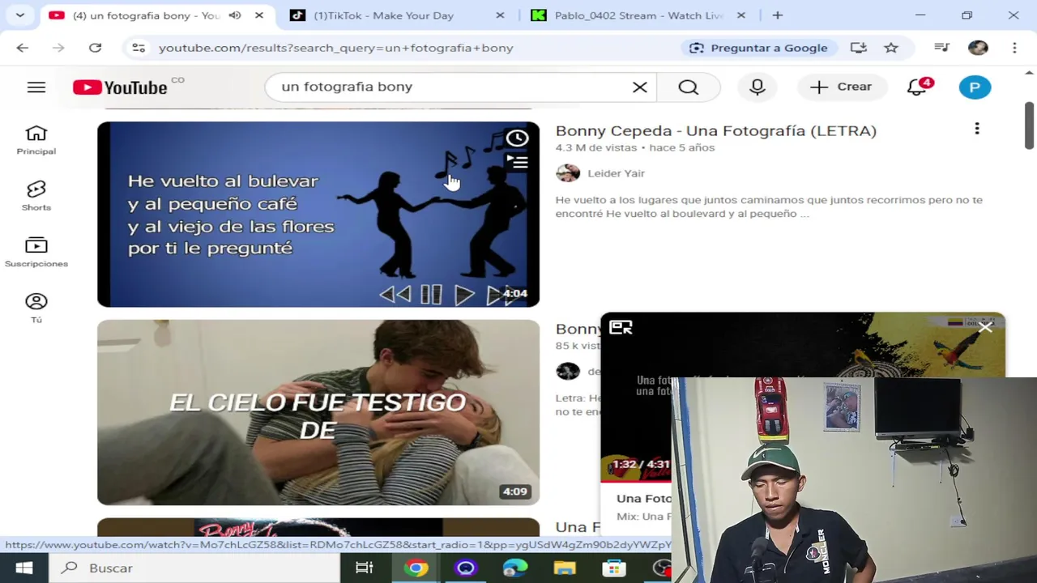
Task: Close the miniplayer
Action: pos(985,327)
